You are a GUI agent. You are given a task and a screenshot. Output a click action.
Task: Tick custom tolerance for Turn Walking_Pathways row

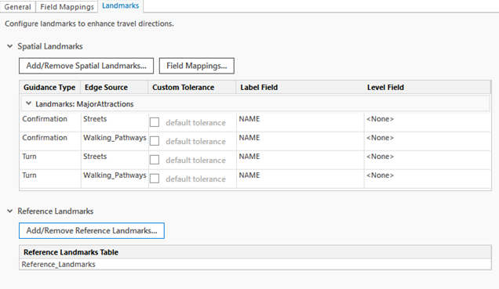tap(155, 179)
